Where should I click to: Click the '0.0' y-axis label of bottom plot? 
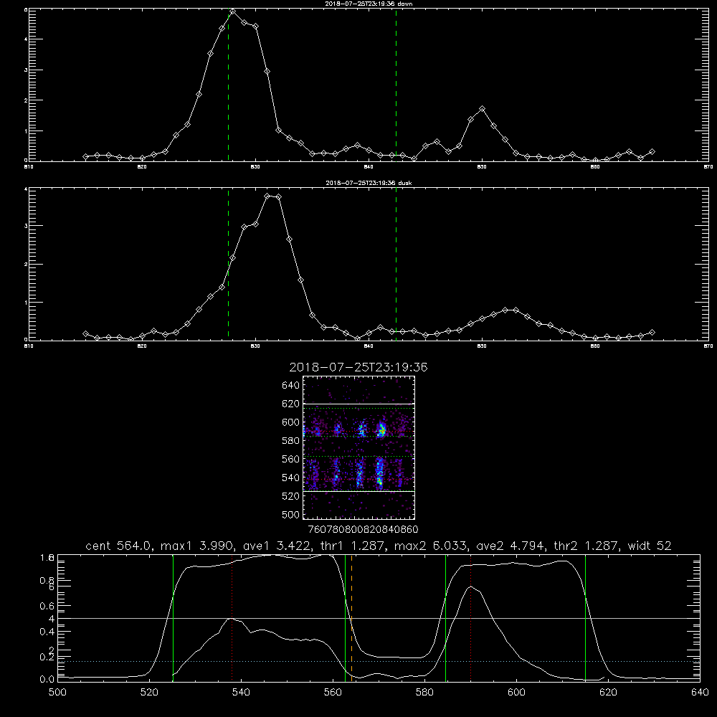pyautogui.click(x=47, y=680)
